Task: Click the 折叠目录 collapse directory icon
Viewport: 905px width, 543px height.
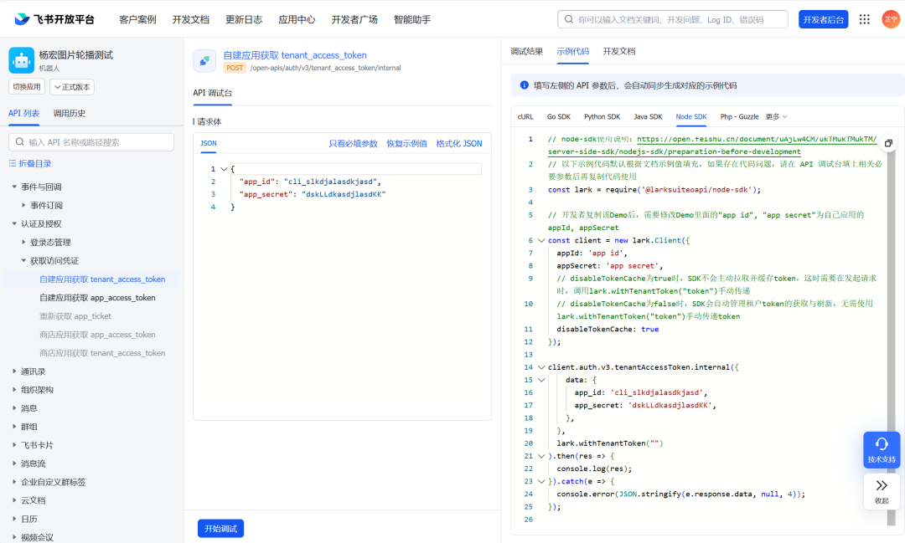Action: (13, 164)
